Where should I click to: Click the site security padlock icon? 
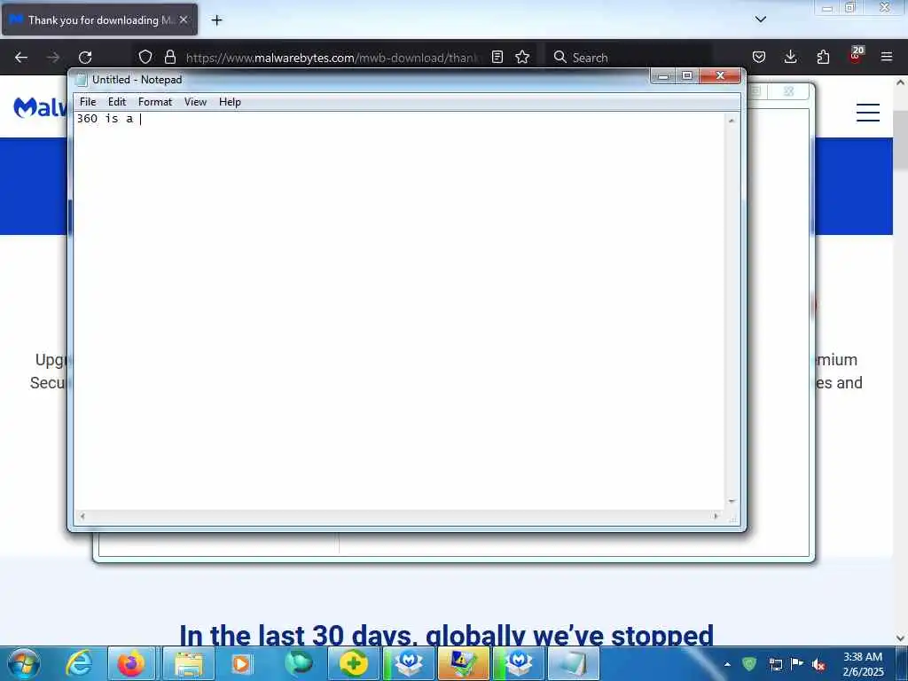tap(169, 57)
